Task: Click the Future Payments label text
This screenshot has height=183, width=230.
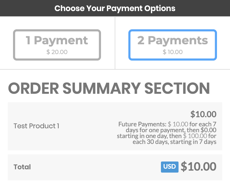Action: (x=142, y=124)
